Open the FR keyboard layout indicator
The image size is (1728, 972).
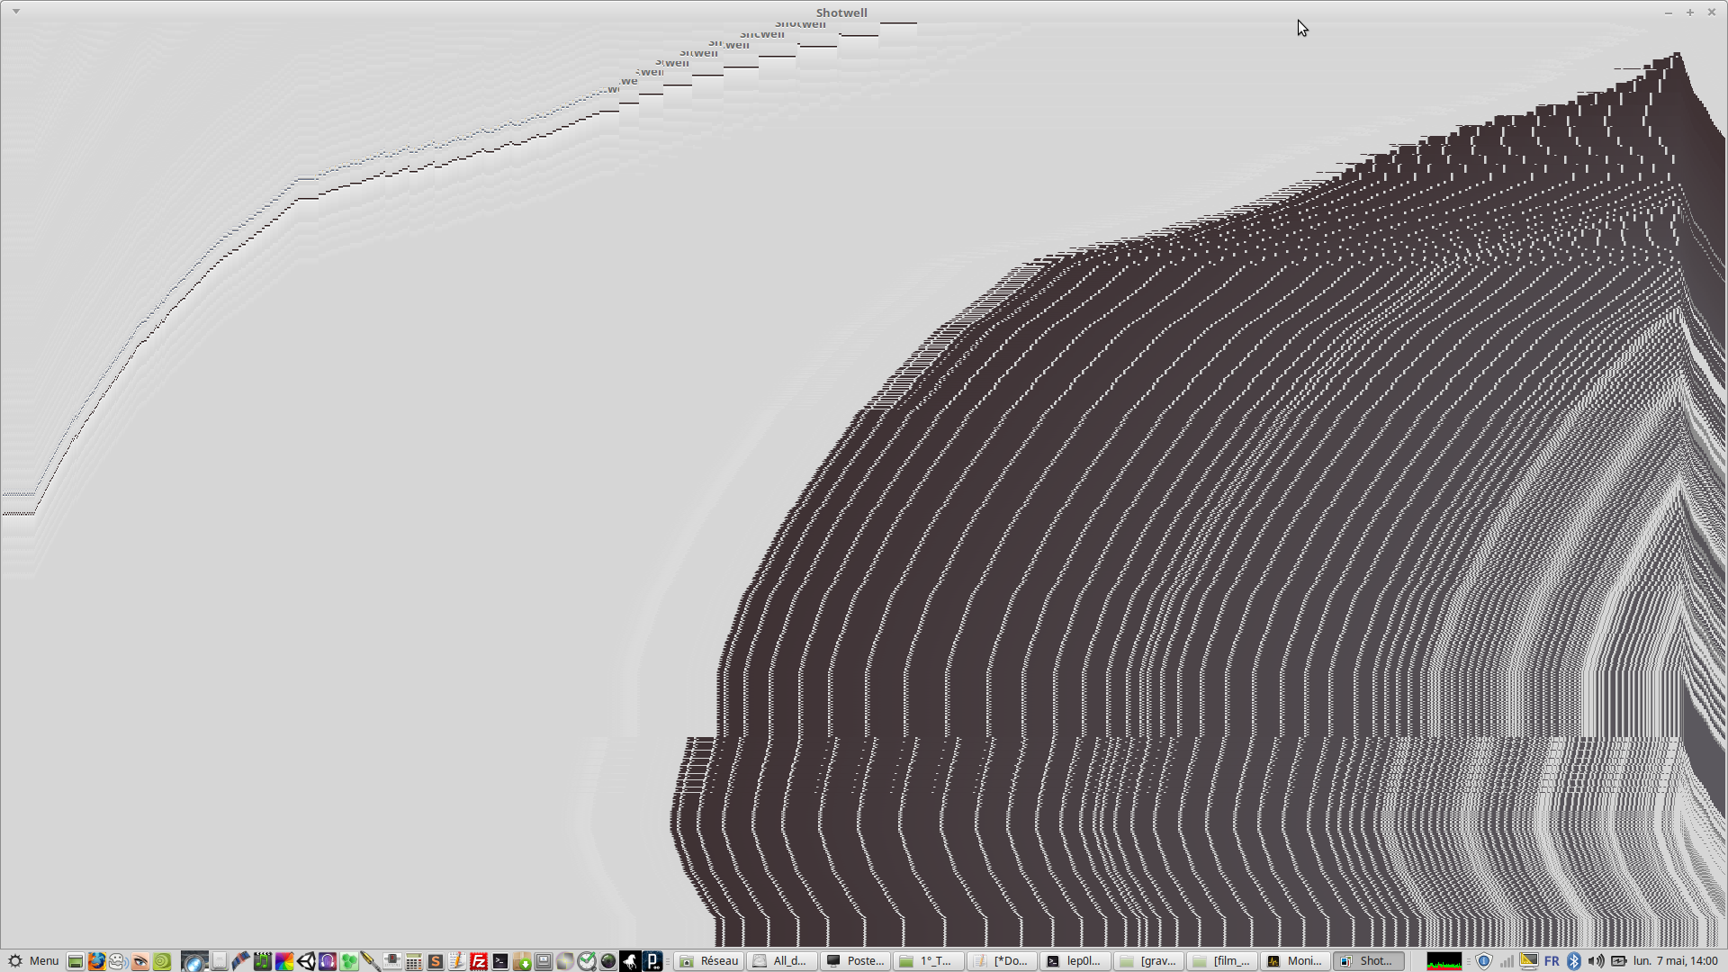point(1552,961)
